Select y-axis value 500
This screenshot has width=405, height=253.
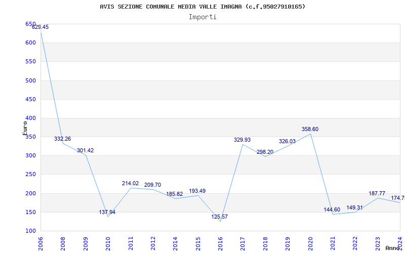[x=30, y=80]
